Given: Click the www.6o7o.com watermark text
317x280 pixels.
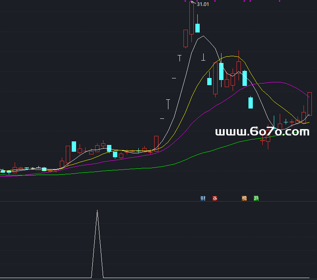Looking at the screenshot, I should 262,132.
